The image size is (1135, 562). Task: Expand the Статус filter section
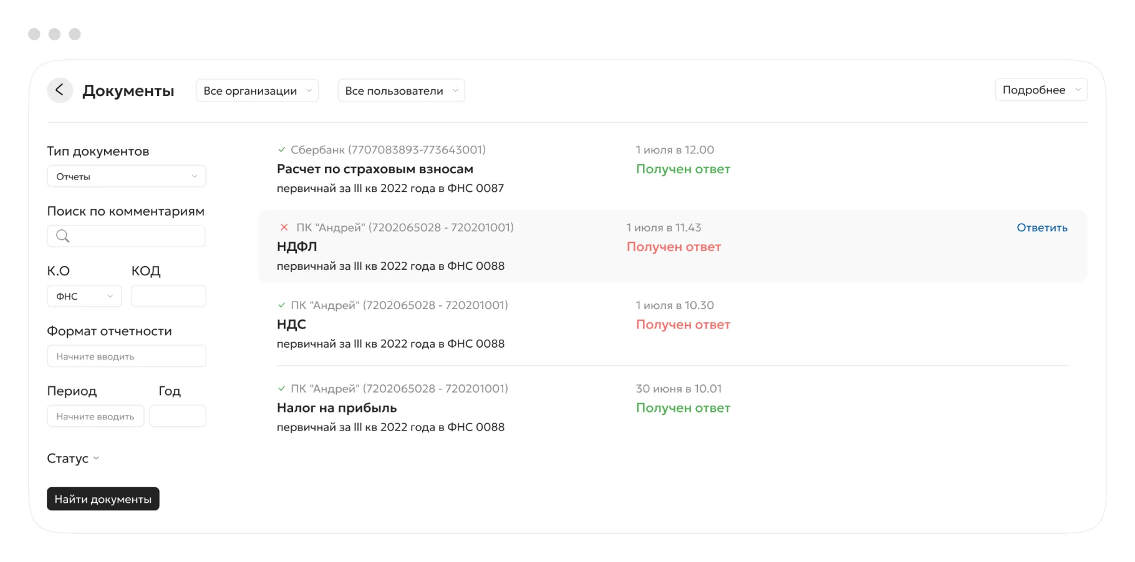(x=73, y=459)
